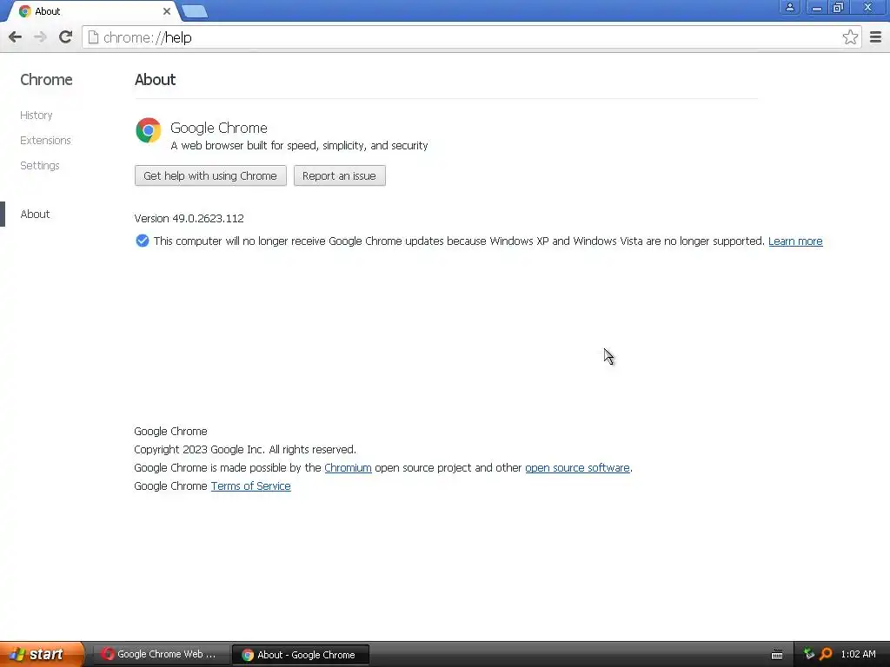This screenshot has width=890, height=667.
Task: Click the forward navigation arrow
Action: click(40, 37)
